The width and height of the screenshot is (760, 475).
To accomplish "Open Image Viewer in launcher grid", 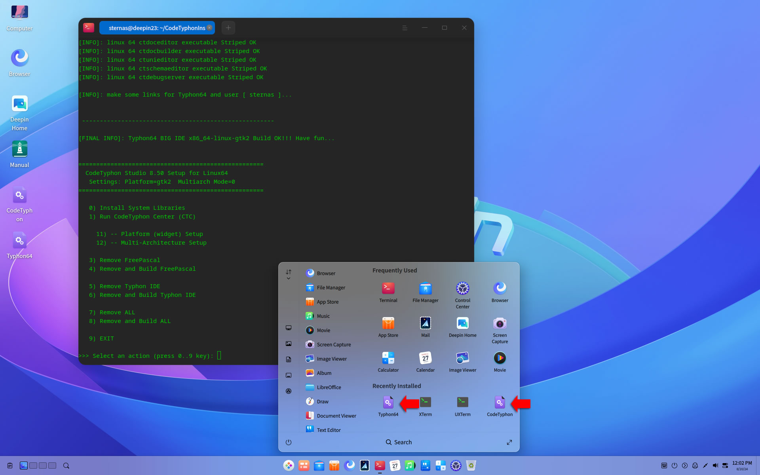I will point(462,362).
